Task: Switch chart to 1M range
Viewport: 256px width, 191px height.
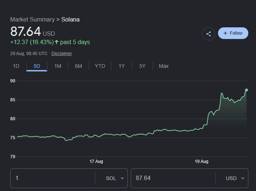Action: coord(58,66)
